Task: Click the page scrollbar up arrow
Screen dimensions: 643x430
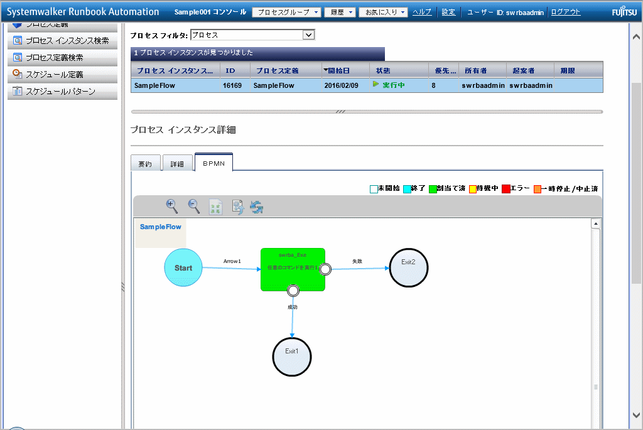Action: pyautogui.click(x=636, y=37)
